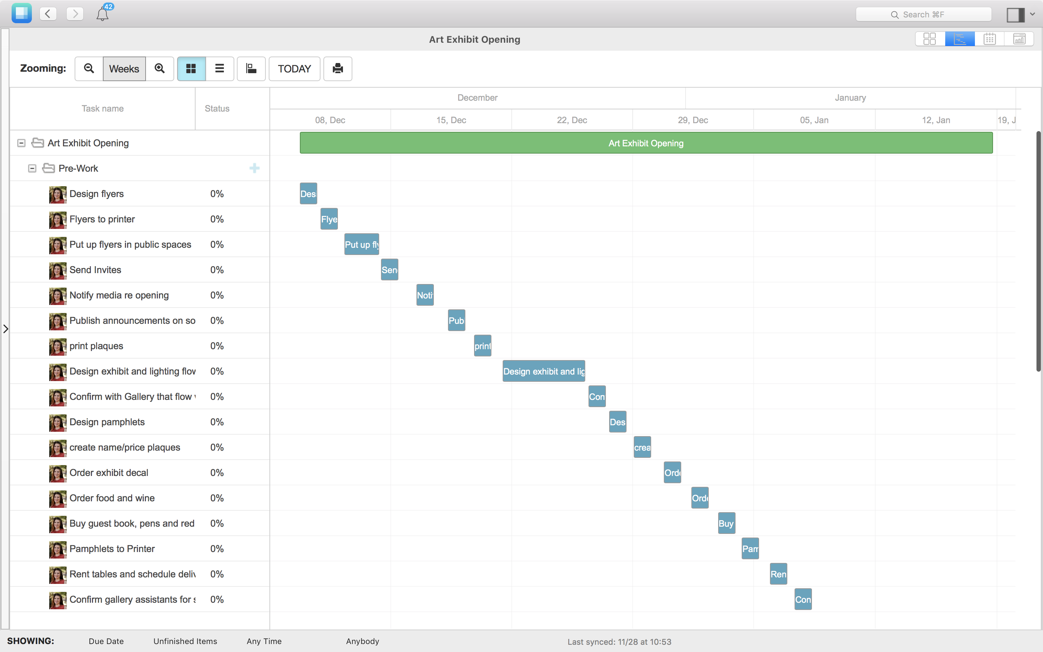The image size is (1043, 652).
Task: Click the Weeks zoom level button
Action: [124, 68]
